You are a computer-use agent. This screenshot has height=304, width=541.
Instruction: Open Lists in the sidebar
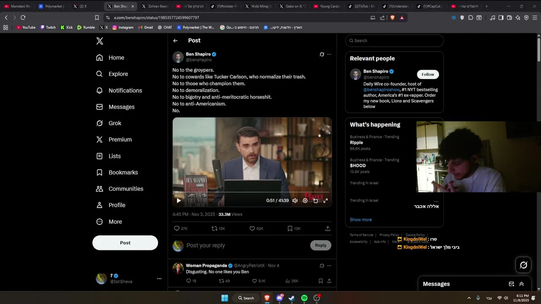[109, 156]
